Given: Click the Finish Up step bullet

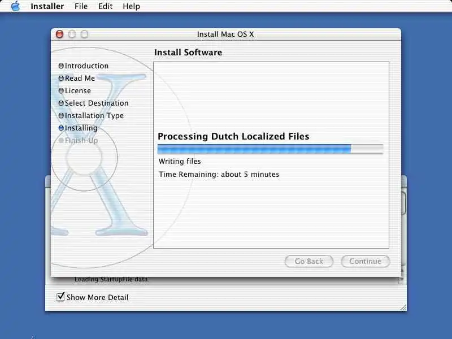Looking at the screenshot, I should [61, 140].
